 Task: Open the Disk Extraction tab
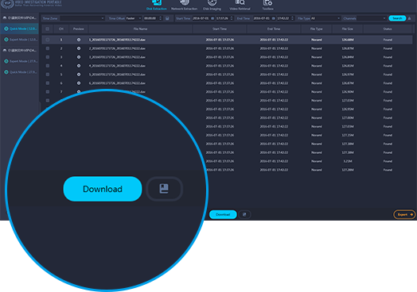click(x=156, y=6)
